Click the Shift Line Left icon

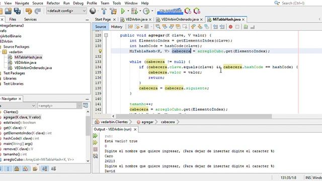(x=215, y=27)
